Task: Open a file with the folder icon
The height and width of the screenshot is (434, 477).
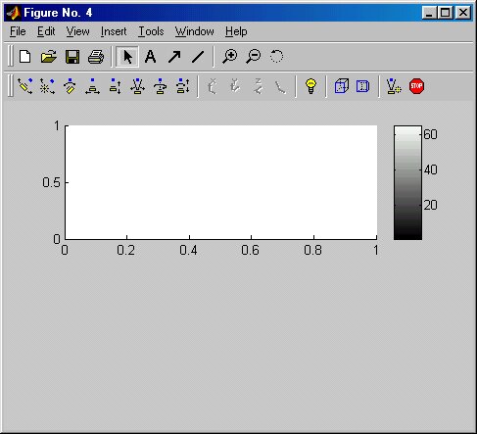Action: 49,57
